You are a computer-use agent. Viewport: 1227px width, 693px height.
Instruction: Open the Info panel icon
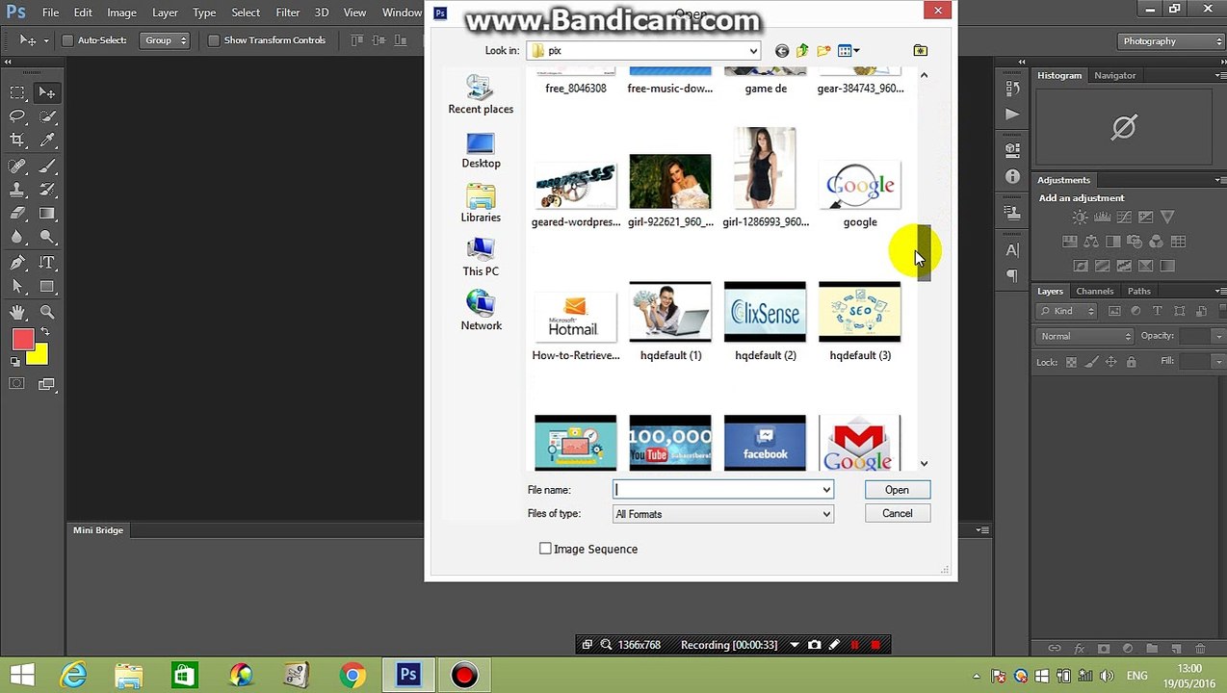1012,177
